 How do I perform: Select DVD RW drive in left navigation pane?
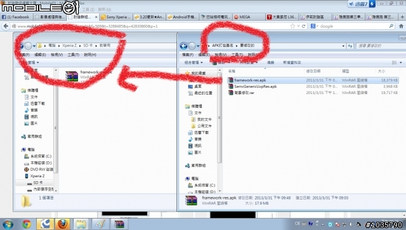click(x=41, y=170)
